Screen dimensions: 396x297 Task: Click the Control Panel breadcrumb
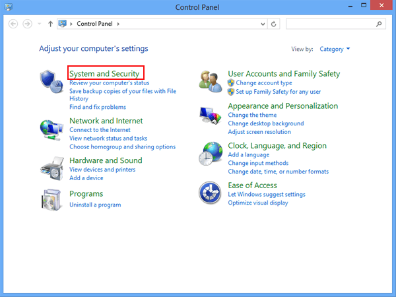tap(94, 24)
